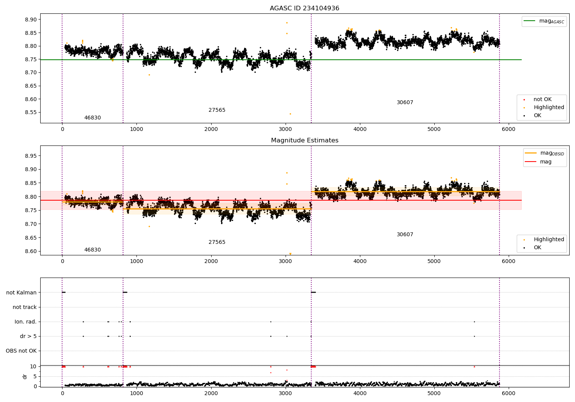This screenshot has width=575, height=402.
Task: Click 'not OK' in the top legend
Action: coord(542,100)
